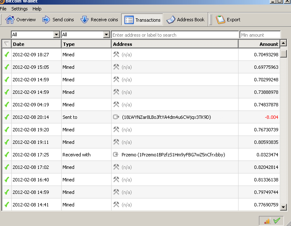The height and width of the screenshot is (226, 291).
Task: Click the (n/a) address for 2012-02-08 14:59
Action: 127,192
